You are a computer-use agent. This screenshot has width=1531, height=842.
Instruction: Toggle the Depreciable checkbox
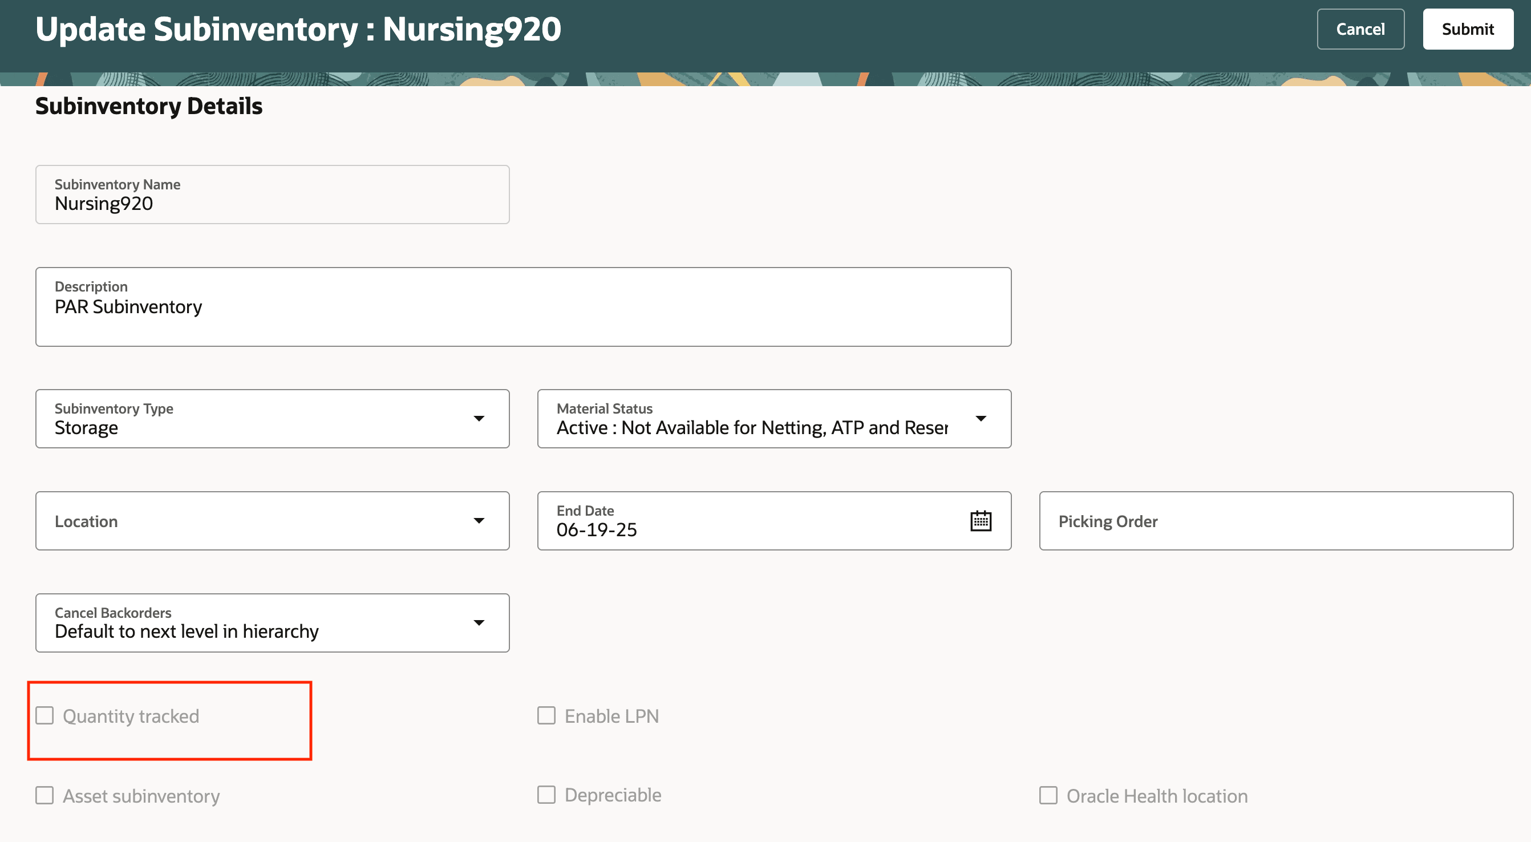pos(546,795)
